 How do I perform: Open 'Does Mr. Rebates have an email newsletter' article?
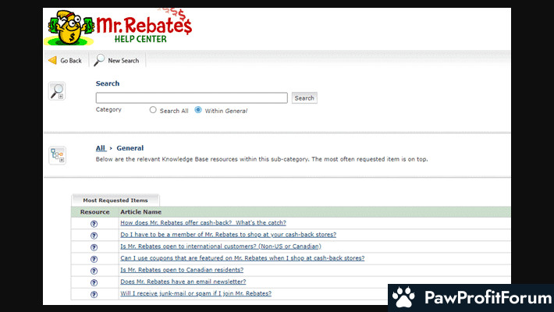pos(183,282)
